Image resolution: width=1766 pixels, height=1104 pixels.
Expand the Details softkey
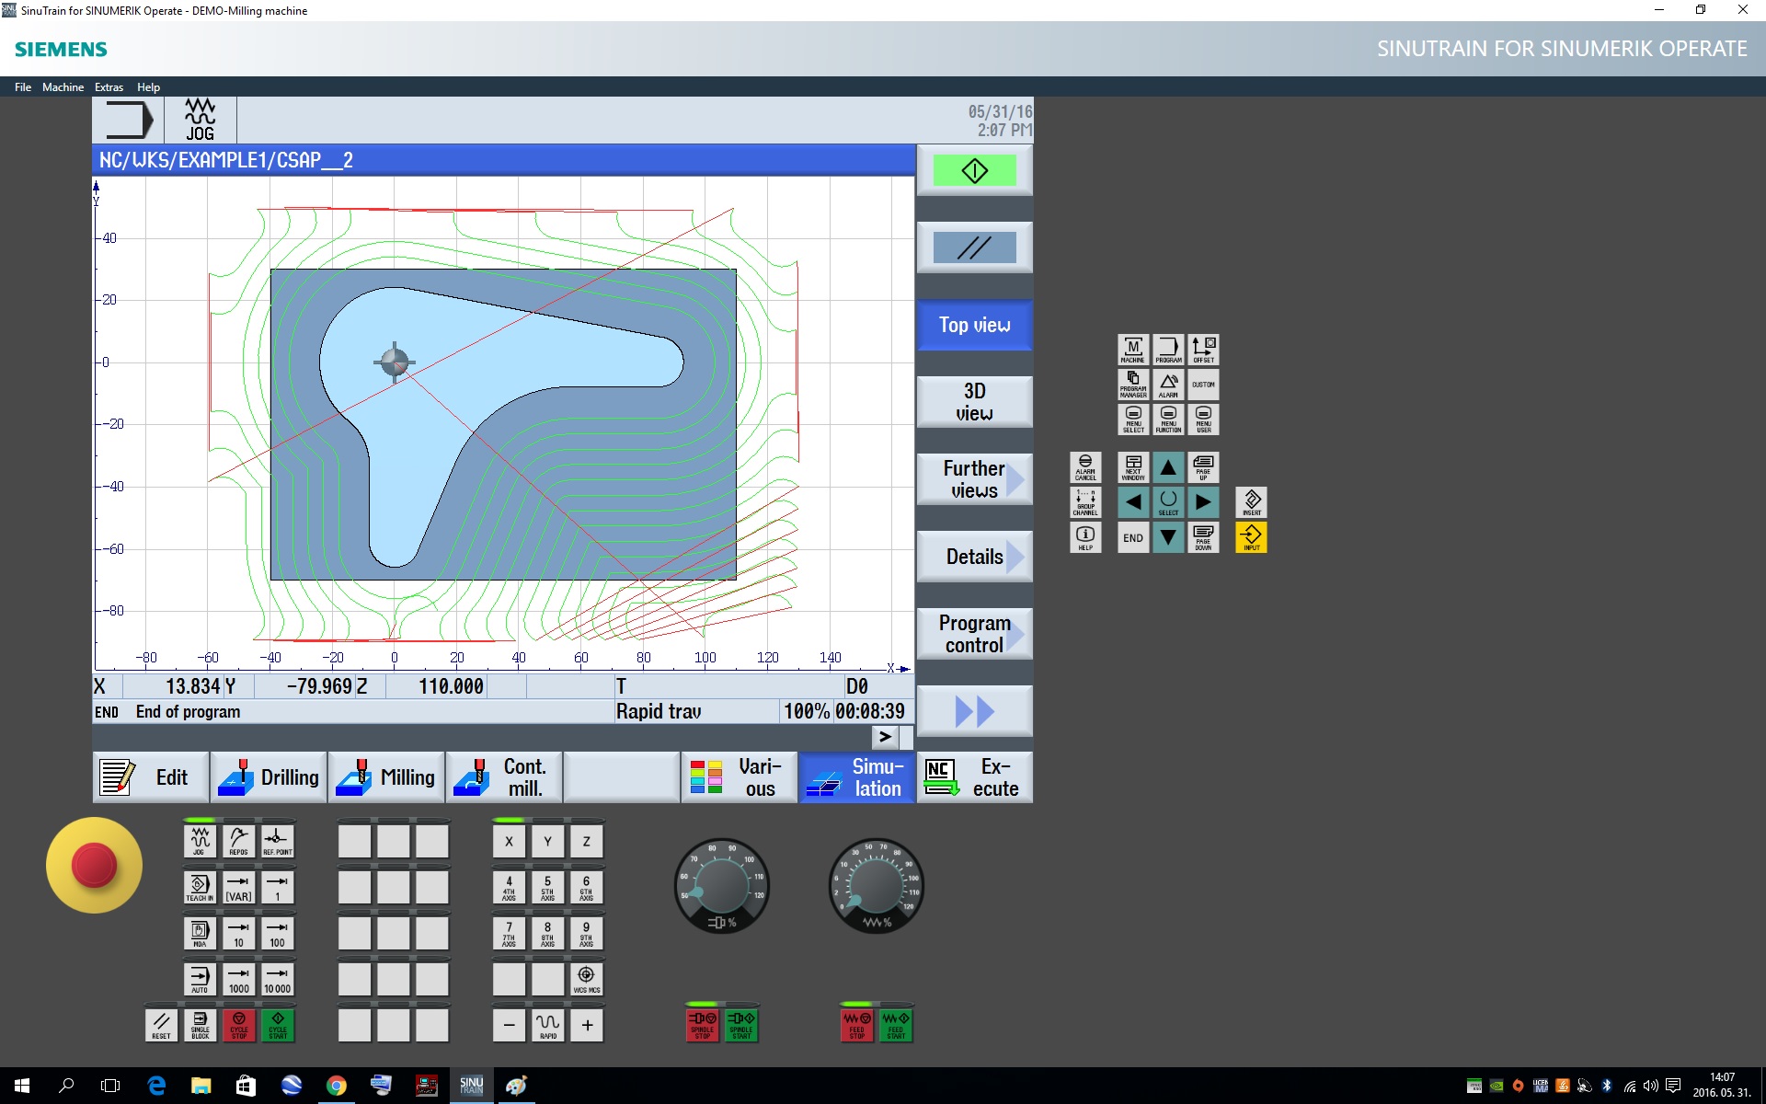(x=974, y=557)
